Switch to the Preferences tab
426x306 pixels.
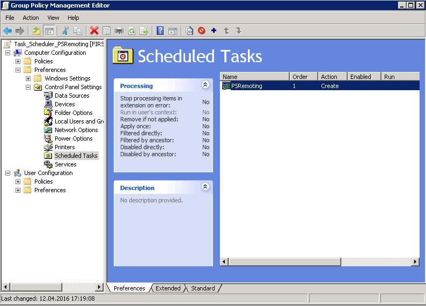click(129, 288)
